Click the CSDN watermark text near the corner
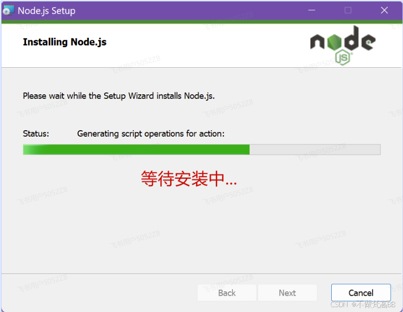 [x=363, y=304]
